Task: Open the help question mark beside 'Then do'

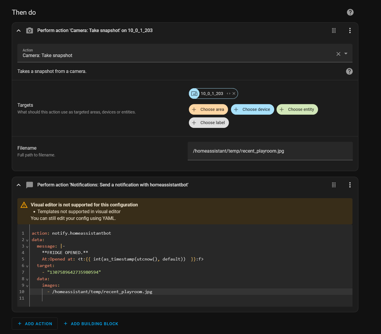Action: [350, 12]
